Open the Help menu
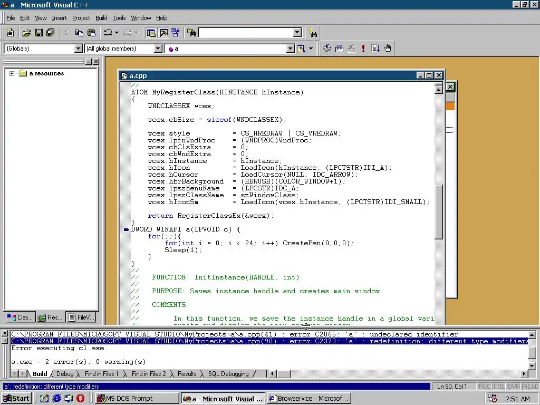The width and height of the screenshot is (540, 405). (162, 18)
